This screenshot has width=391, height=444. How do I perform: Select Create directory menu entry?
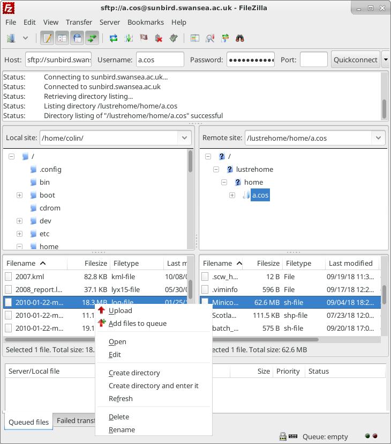[154, 373]
